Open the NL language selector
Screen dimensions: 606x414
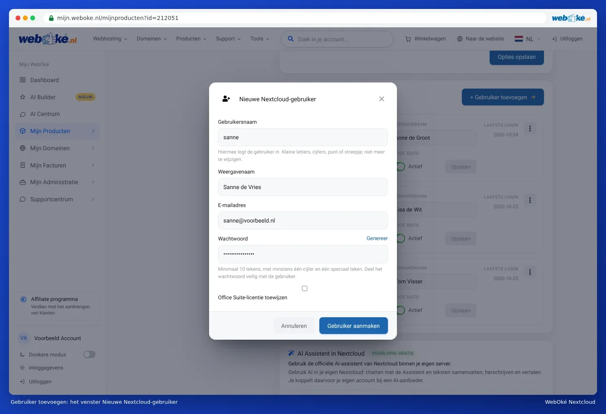[x=528, y=39]
